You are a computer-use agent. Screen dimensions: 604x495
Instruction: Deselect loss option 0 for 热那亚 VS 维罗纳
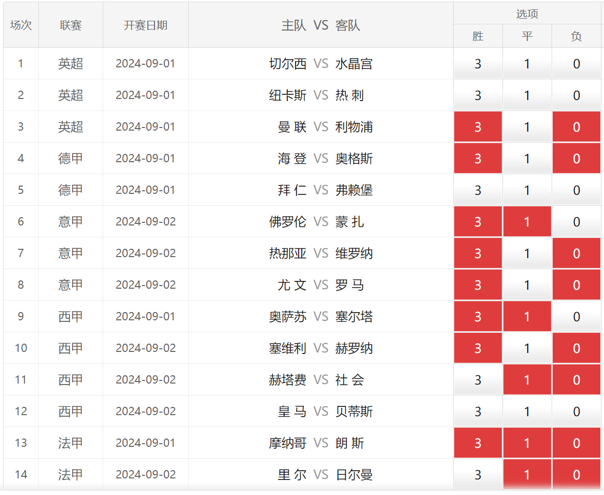[577, 253]
